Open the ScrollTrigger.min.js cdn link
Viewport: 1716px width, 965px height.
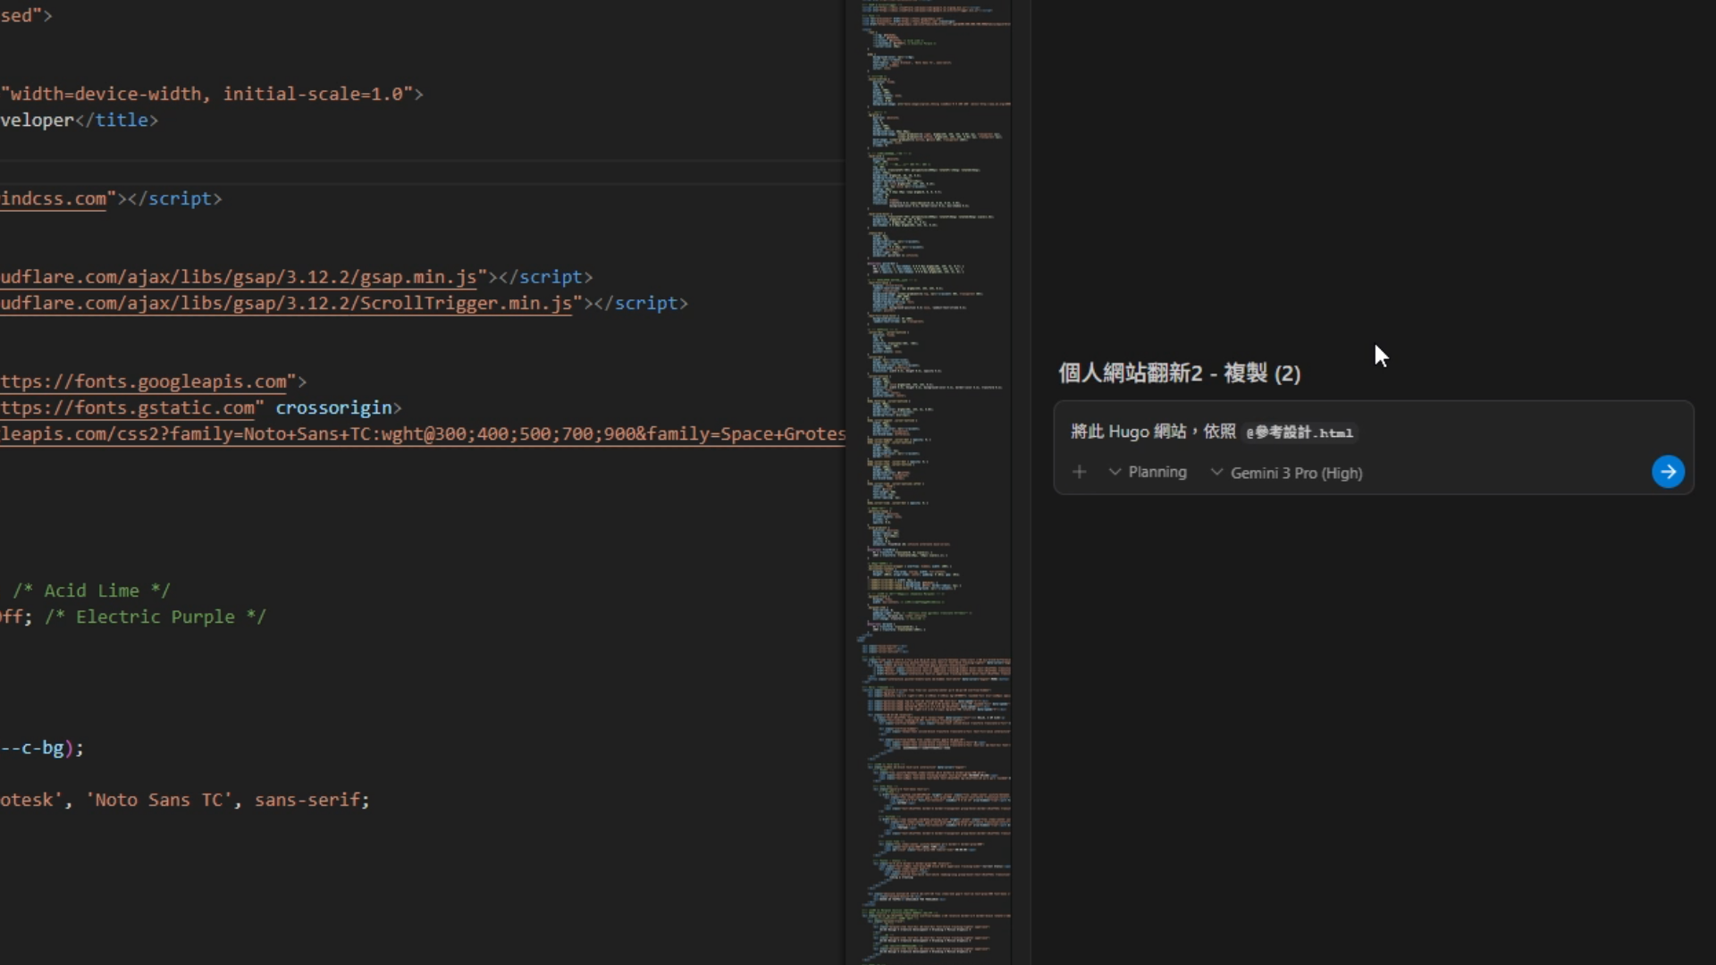click(286, 303)
